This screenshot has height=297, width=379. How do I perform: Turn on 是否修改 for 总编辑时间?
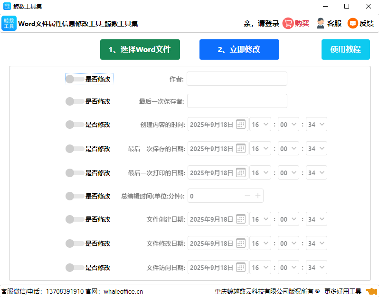tap(75, 196)
